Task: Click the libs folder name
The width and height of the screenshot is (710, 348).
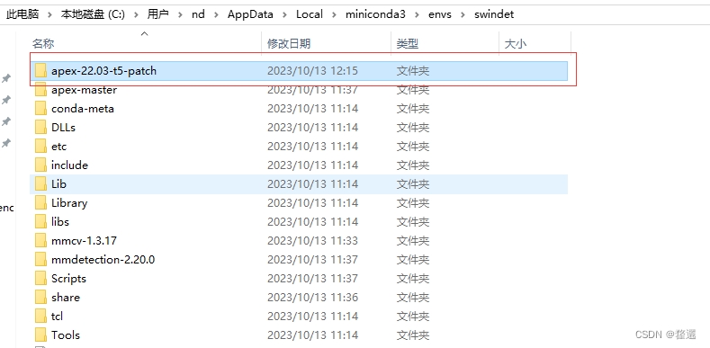Action: click(59, 222)
